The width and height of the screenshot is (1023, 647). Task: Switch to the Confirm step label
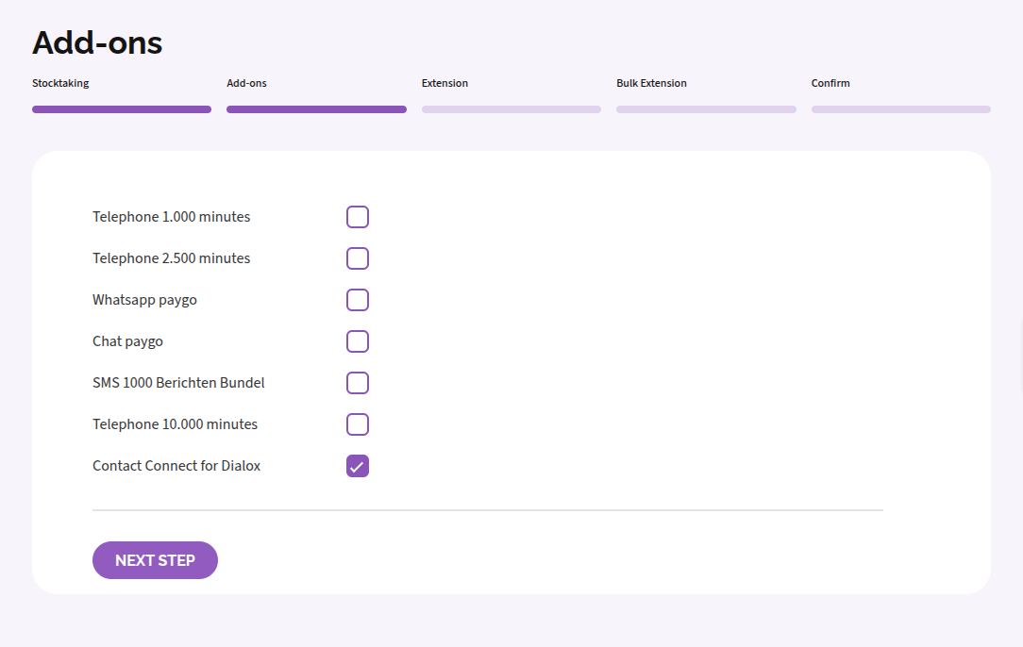click(x=830, y=83)
